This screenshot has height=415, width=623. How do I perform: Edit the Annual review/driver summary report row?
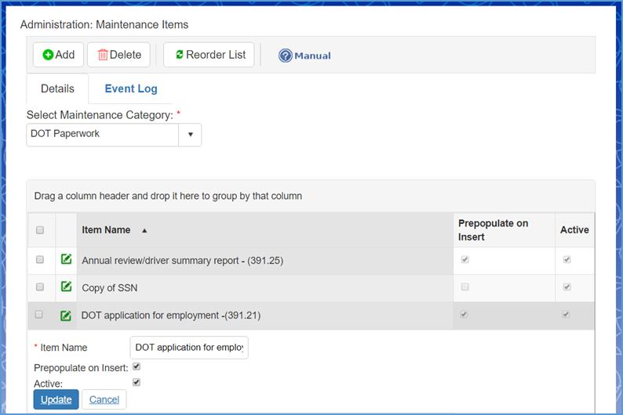67,260
